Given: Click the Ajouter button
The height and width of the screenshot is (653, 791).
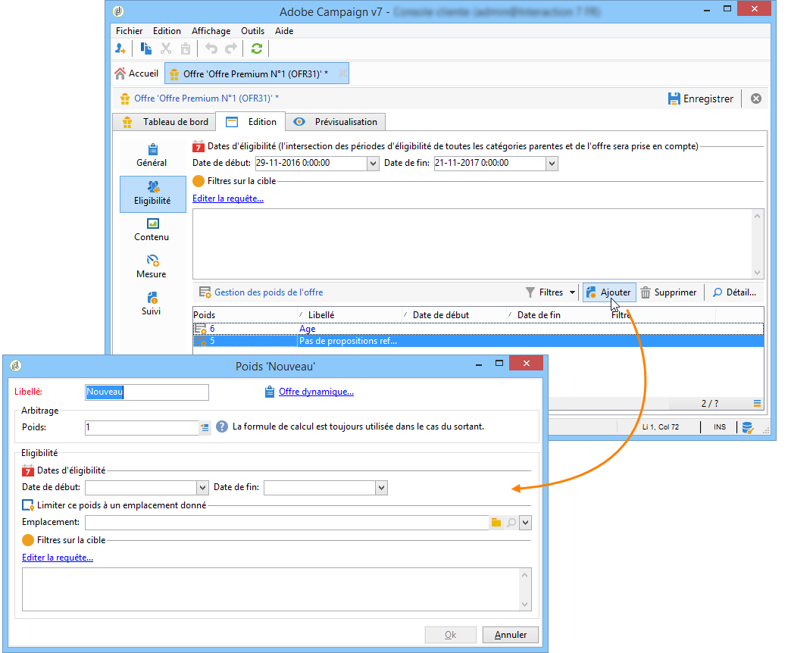Looking at the screenshot, I should point(609,292).
